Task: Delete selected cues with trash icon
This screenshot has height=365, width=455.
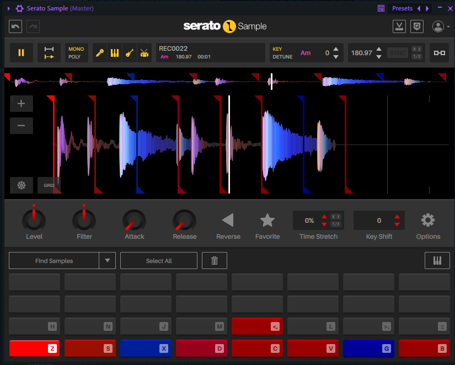Action: tap(215, 261)
